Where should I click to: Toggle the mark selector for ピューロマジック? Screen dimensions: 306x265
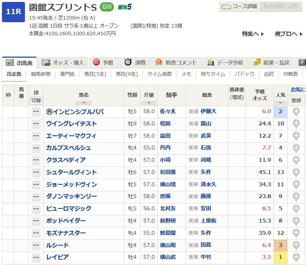click(36, 209)
